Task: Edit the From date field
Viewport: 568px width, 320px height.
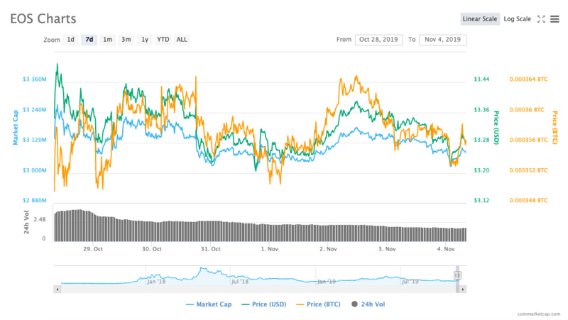Action: click(x=378, y=40)
